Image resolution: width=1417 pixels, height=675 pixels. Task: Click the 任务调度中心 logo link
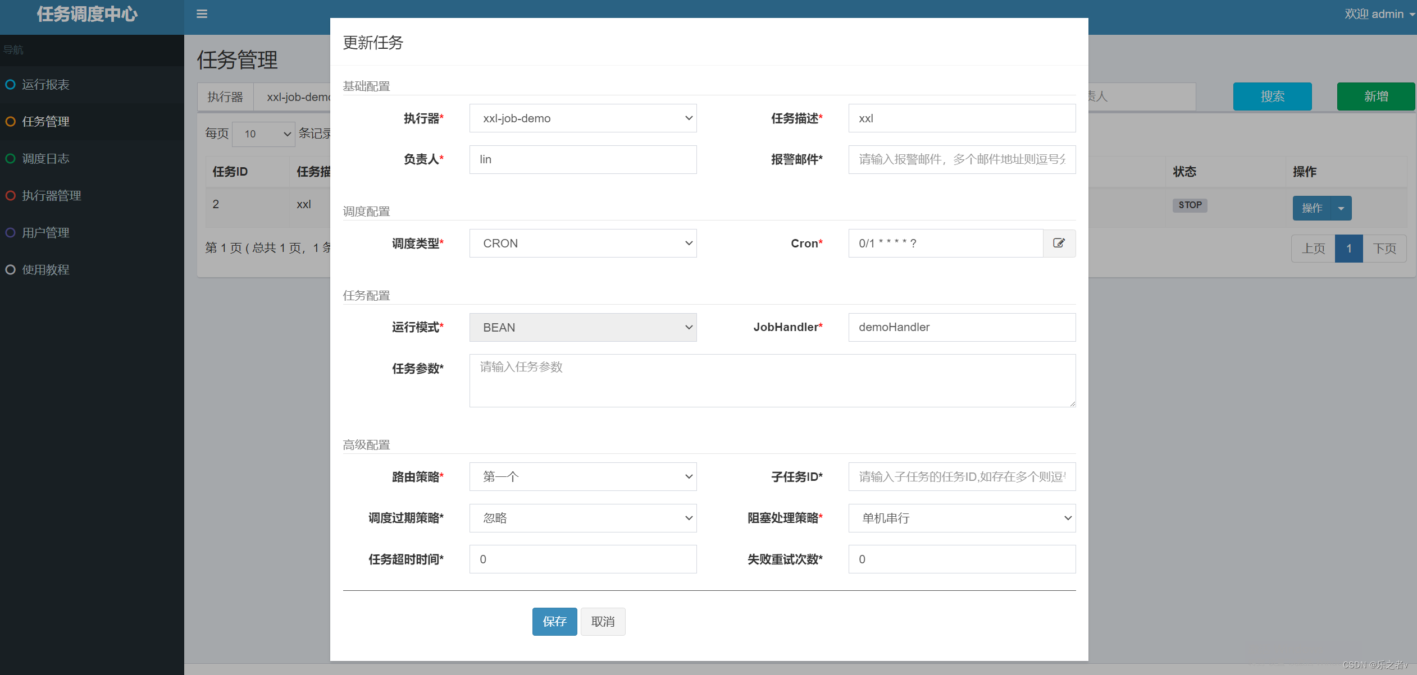(87, 14)
